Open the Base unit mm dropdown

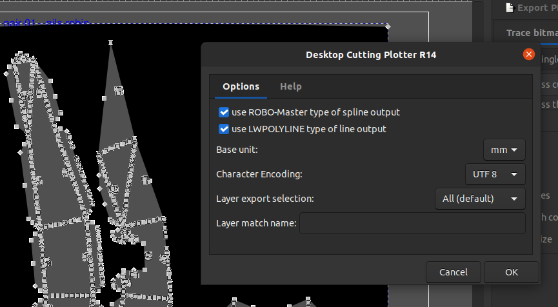(x=504, y=150)
